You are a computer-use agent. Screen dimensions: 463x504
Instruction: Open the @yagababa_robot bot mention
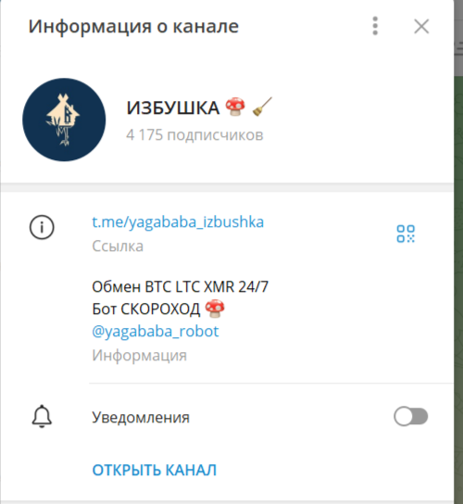click(x=156, y=331)
